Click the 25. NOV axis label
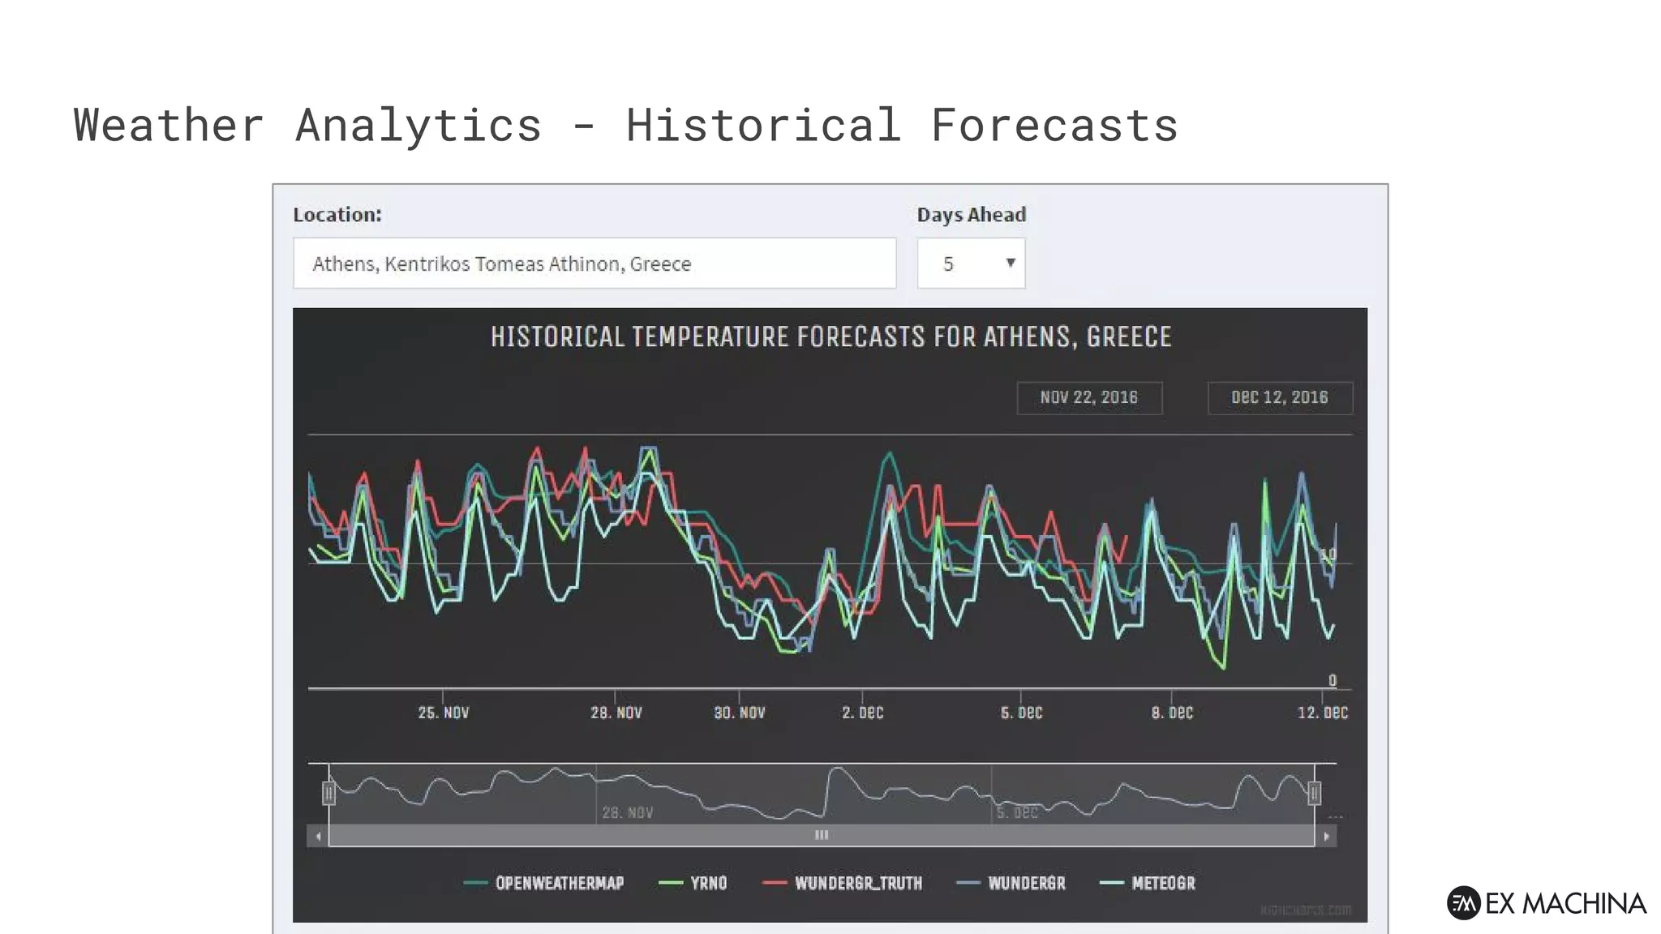The width and height of the screenshot is (1661, 934). click(x=444, y=713)
